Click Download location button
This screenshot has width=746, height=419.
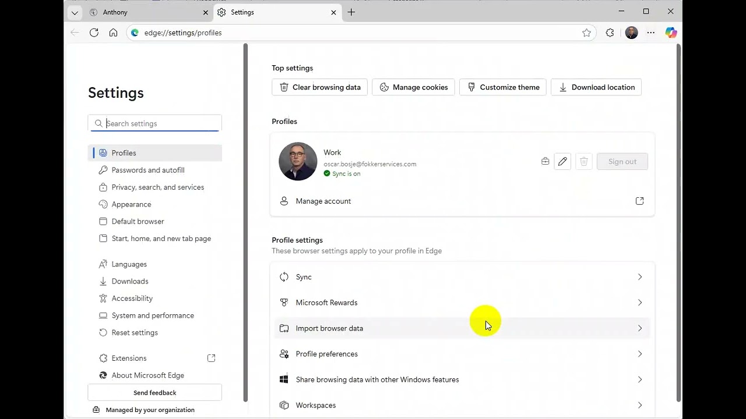click(x=596, y=87)
